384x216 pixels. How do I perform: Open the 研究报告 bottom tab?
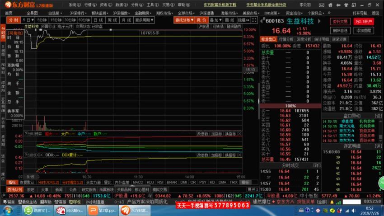[x=89, y=189]
